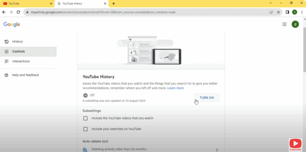This screenshot has height=152, width=306.
Task: Open the tab search dropdown arrow
Action: point(270,3)
